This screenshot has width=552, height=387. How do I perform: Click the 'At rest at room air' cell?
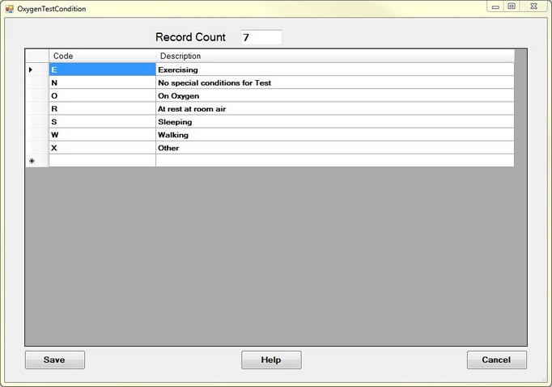(x=334, y=108)
